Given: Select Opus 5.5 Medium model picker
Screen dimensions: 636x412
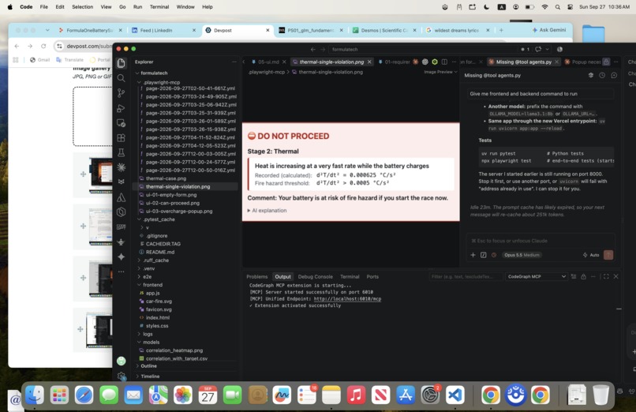Looking at the screenshot, I should tap(522, 255).
